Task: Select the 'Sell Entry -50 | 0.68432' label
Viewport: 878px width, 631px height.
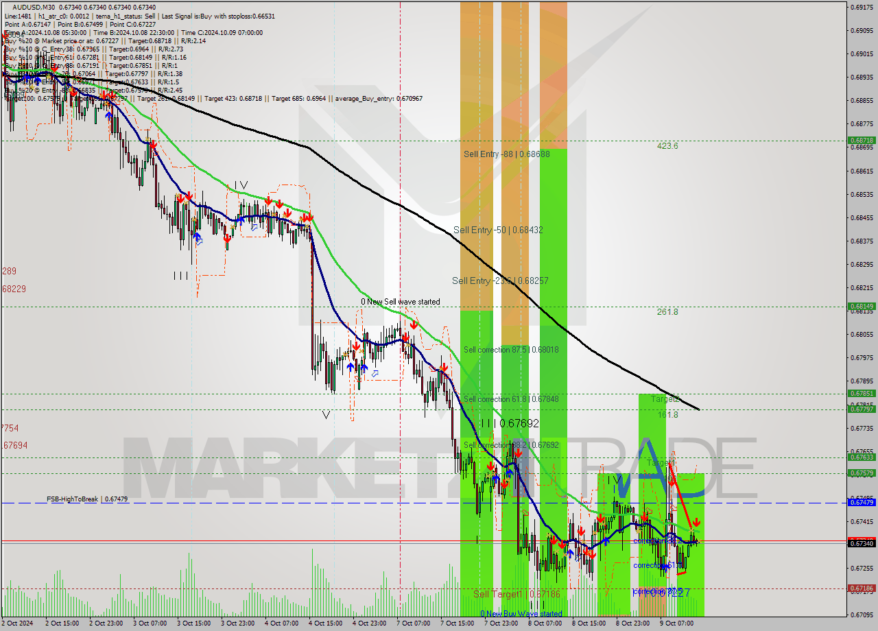Action: click(x=498, y=230)
